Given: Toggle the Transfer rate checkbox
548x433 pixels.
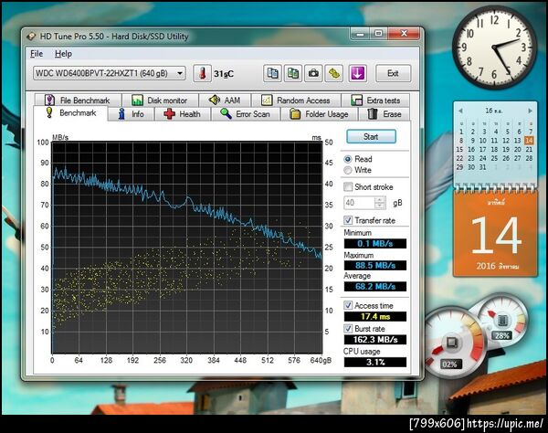Looking at the screenshot, I should point(348,220).
